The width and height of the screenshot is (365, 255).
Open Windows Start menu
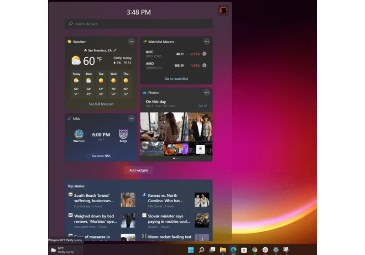point(191,250)
